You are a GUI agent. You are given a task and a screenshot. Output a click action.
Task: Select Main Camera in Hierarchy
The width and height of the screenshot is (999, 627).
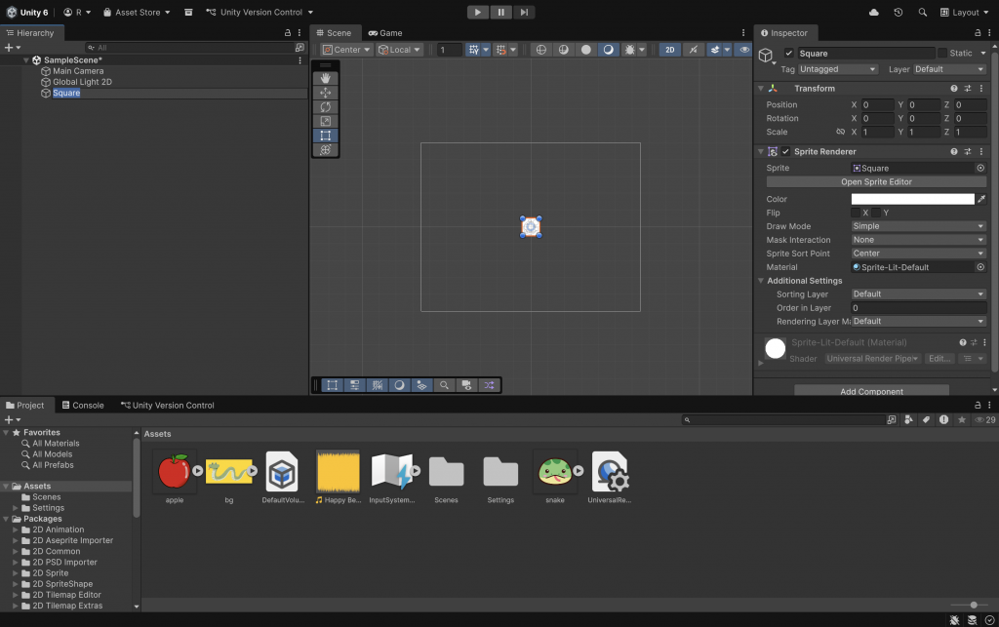click(x=78, y=71)
